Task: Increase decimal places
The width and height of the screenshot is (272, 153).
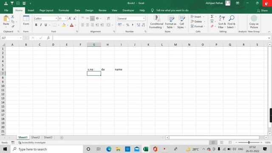Action: (138, 25)
